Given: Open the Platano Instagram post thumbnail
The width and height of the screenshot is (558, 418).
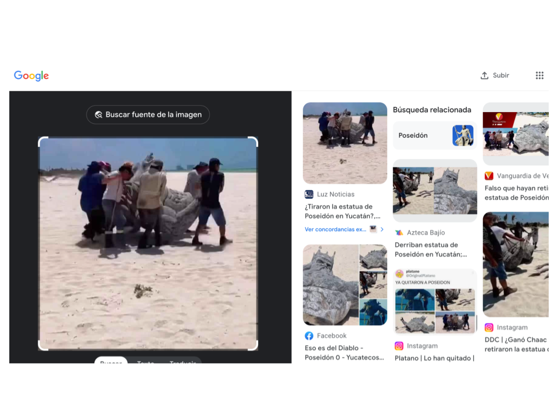Looking at the screenshot, I should point(435,301).
